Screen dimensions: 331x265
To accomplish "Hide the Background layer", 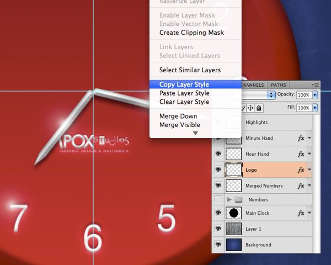I will [218, 245].
